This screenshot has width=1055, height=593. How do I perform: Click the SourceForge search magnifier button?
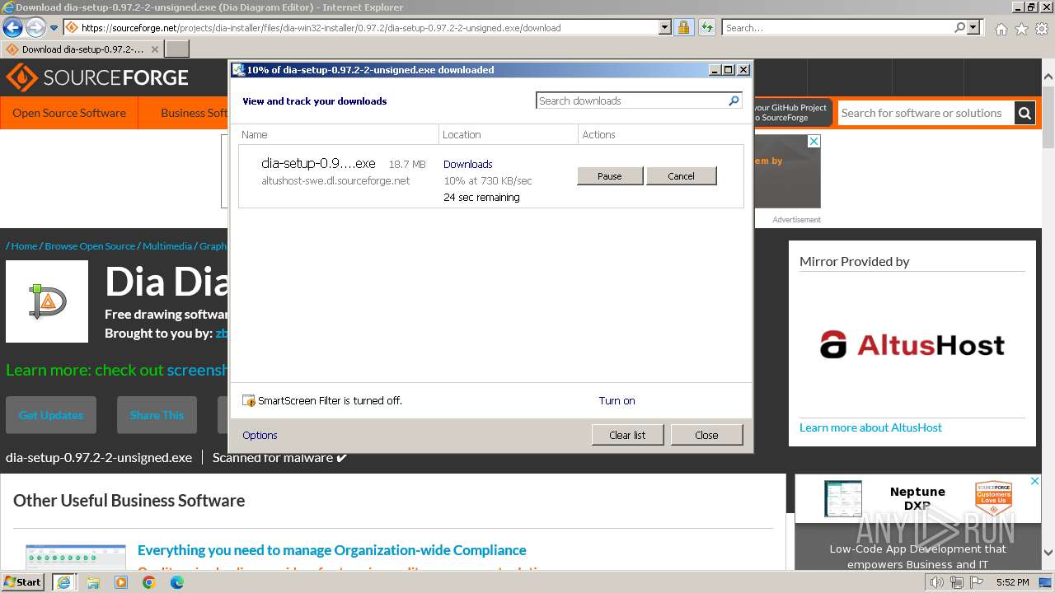click(x=1025, y=113)
